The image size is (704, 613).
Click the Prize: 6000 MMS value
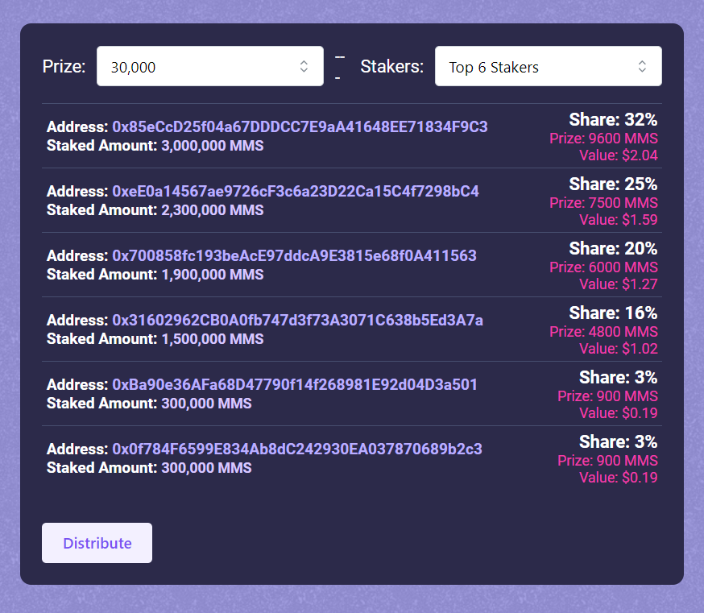pos(603,267)
